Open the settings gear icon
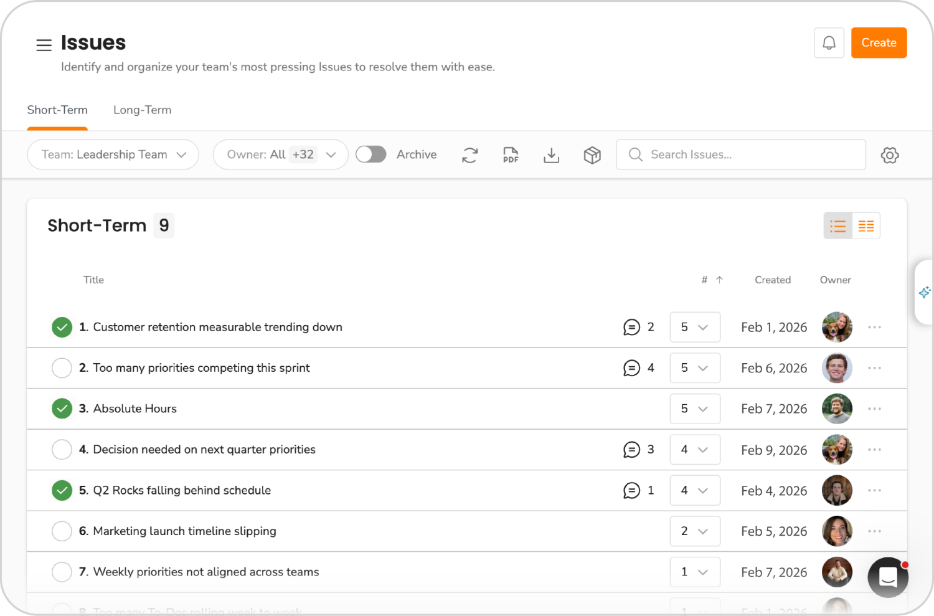Viewport: 934px width, 616px height. tap(889, 155)
